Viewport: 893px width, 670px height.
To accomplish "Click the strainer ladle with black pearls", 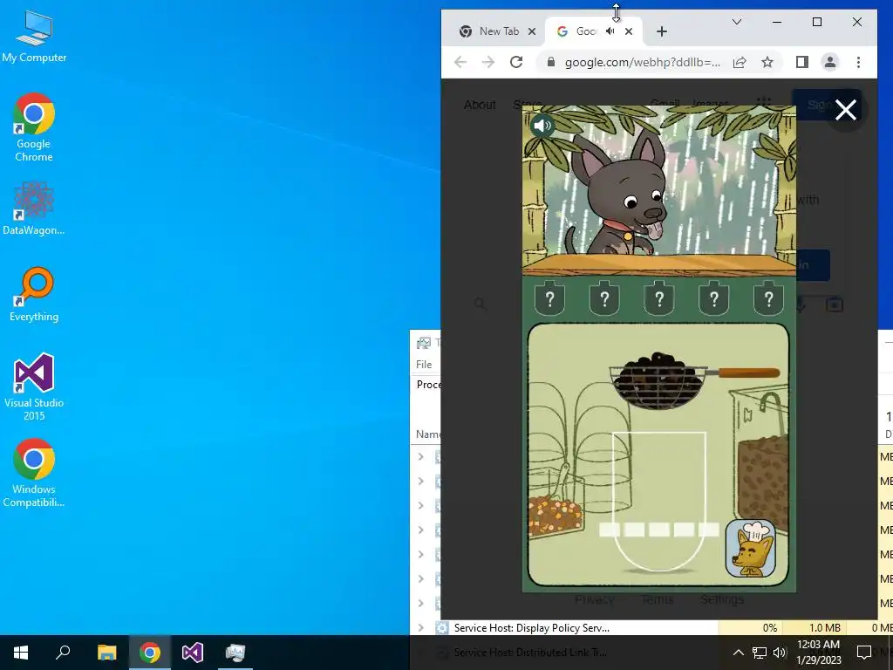I will 693,380.
